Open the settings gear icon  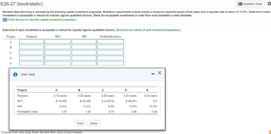point(269,4)
